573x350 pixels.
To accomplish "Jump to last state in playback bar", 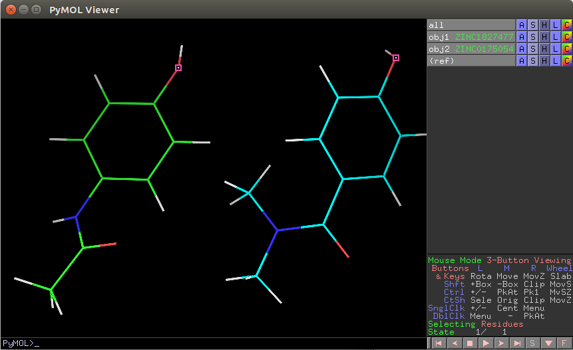I will pos(516,343).
